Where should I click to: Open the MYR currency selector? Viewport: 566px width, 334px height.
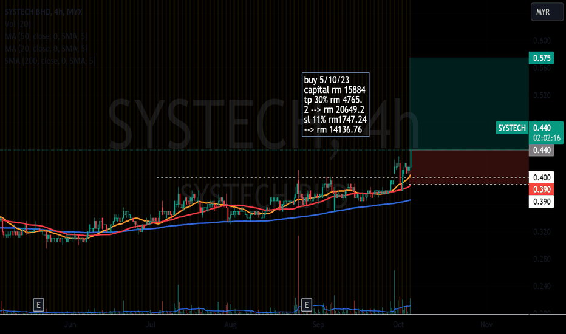pos(547,12)
